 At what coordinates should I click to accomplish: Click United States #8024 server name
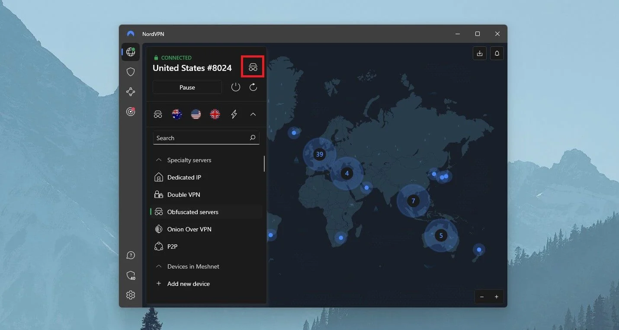click(x=192, y=68)
